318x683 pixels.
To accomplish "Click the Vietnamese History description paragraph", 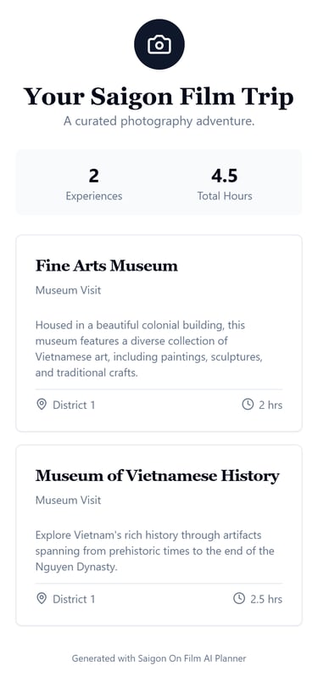I will (x=154, y=551).
